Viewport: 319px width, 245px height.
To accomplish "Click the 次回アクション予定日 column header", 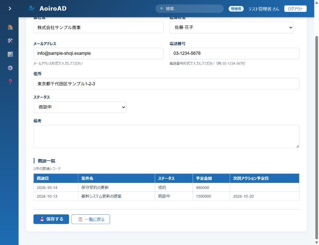I will pos(264,178).
